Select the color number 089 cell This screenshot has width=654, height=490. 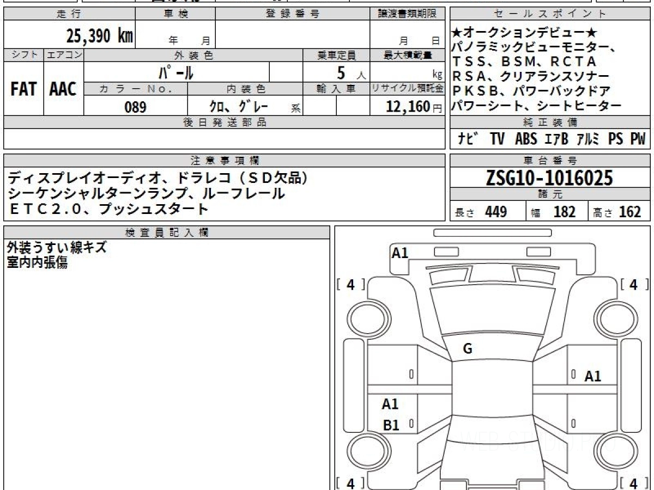click(x=135, y=107)
